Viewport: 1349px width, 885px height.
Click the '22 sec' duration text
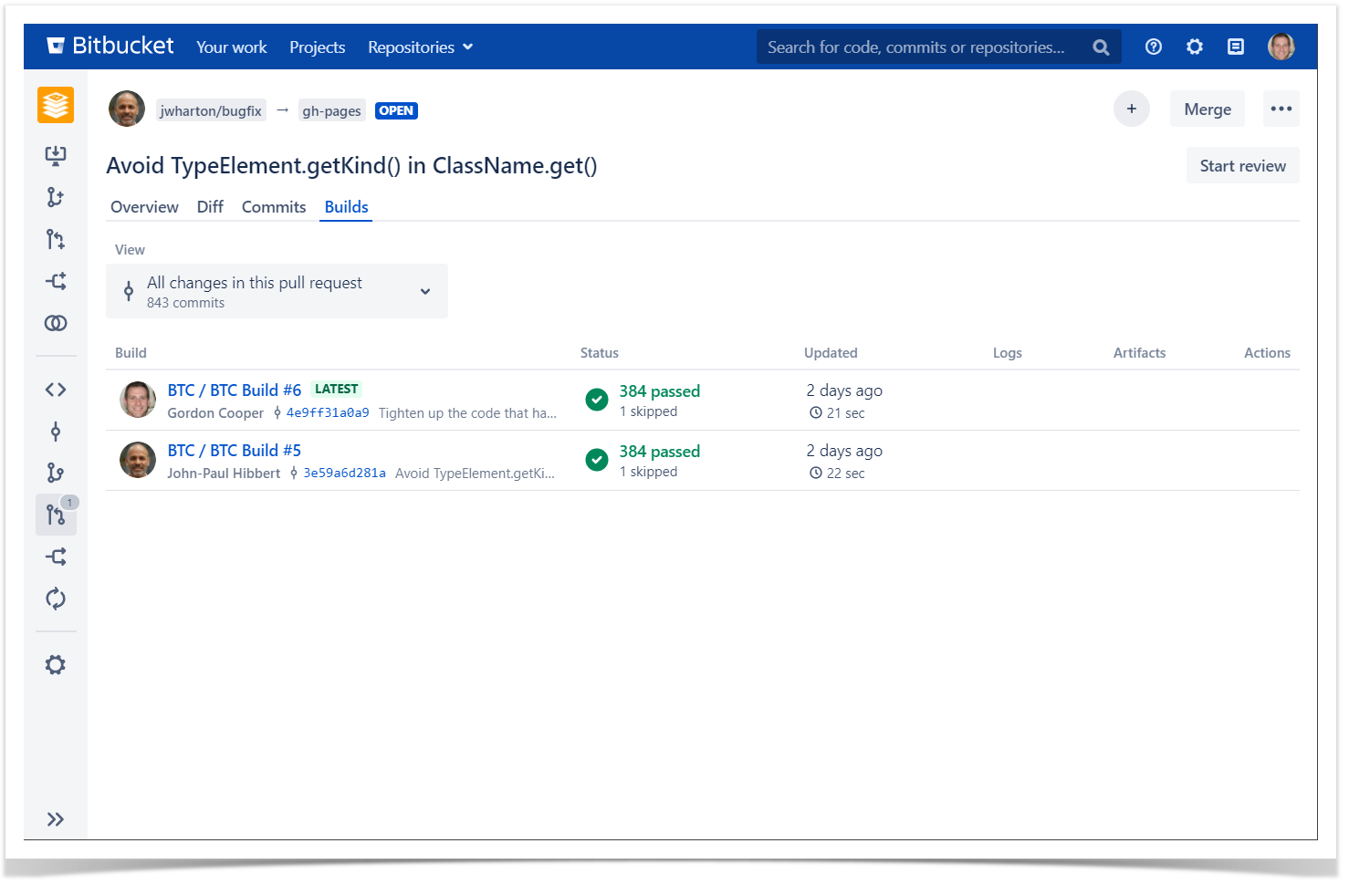coord(846,474)
